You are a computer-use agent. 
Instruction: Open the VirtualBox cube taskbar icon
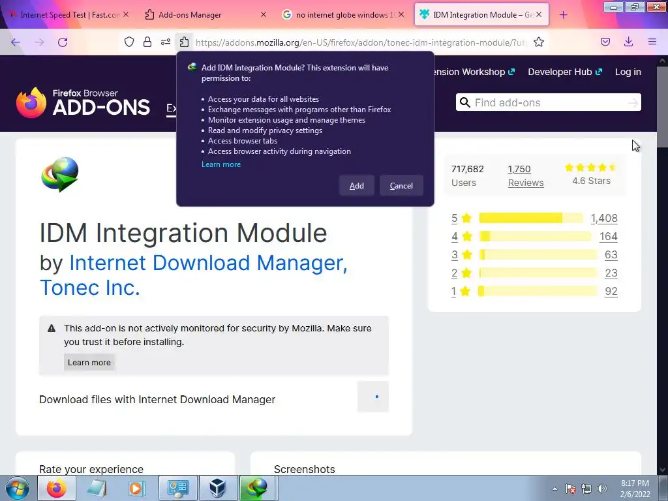point(218,488)
